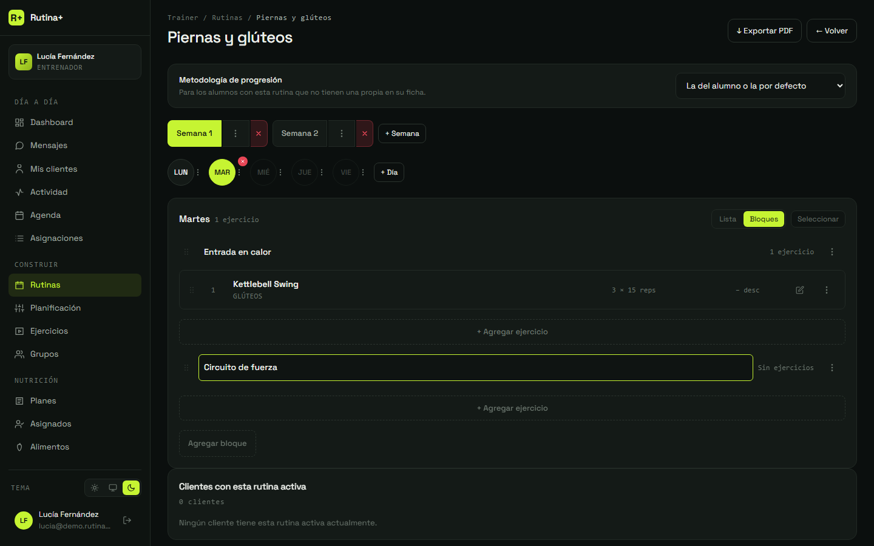Open Alimentos in the sidebar

75,447
